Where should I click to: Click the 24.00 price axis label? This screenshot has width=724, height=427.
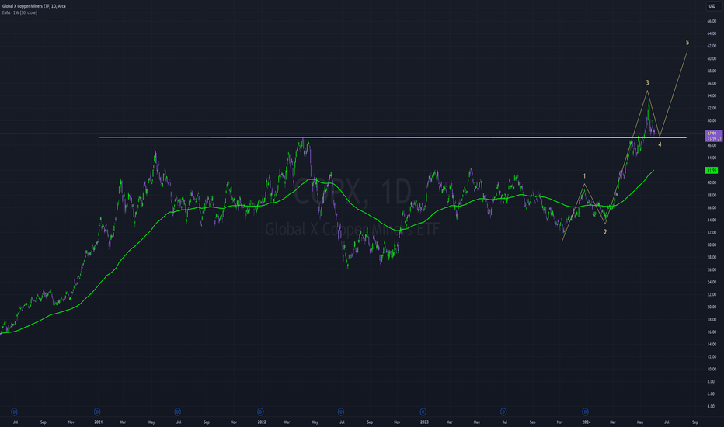point(712,282)
